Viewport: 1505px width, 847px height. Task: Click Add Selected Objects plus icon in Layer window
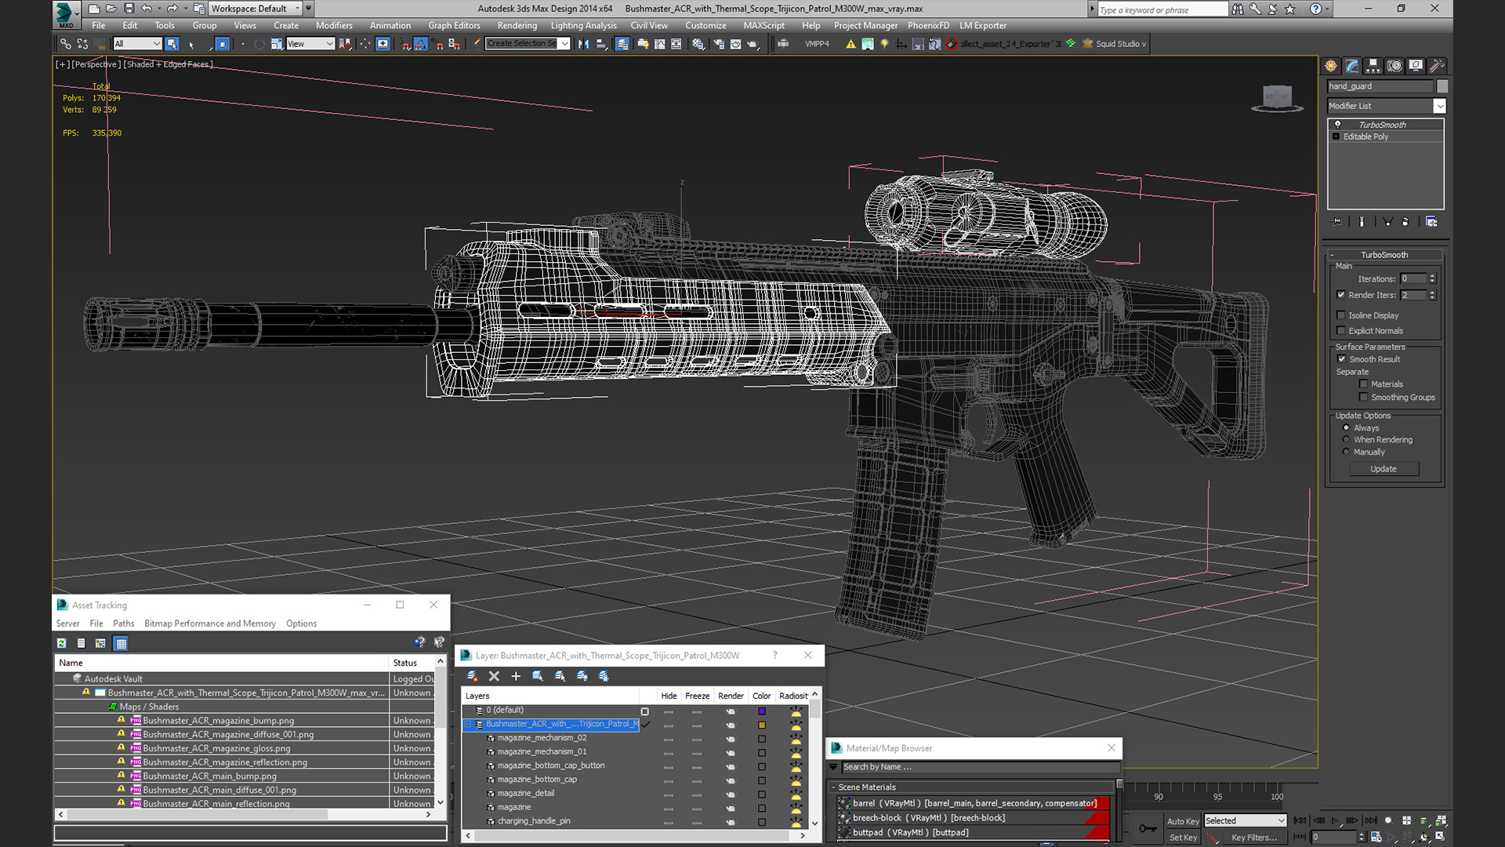click(x=516, y=676)
